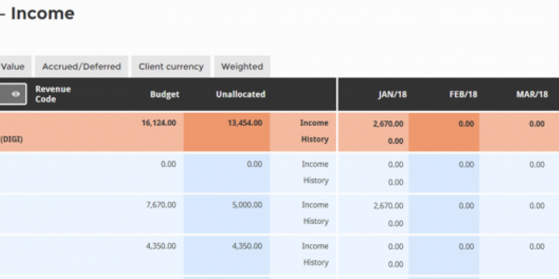This screenshot has width=559, height=279.
Task: Click the 2,670.00 JAN/18 value in orange row
Action: coord(389,124)
